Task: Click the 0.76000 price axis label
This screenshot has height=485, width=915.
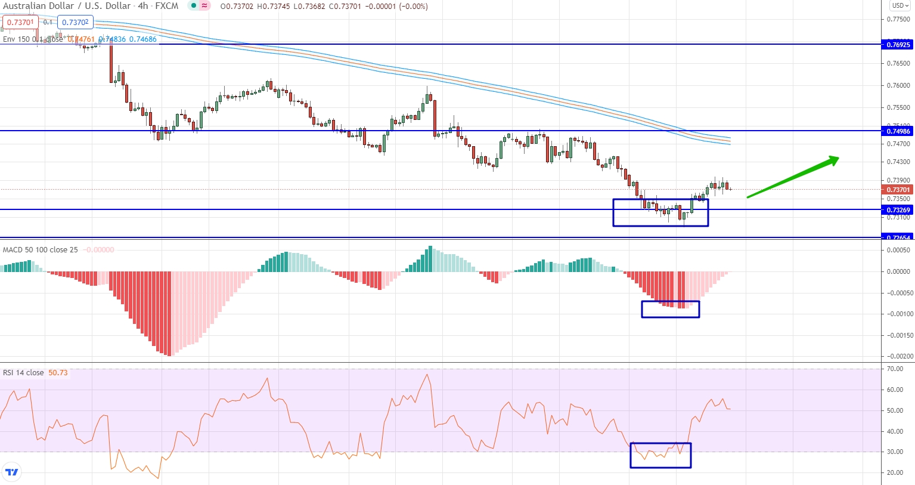Action: coord(898,85)
